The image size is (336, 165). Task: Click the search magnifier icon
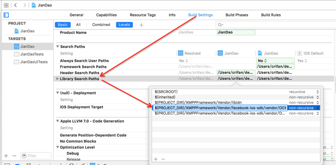point(220,25)
